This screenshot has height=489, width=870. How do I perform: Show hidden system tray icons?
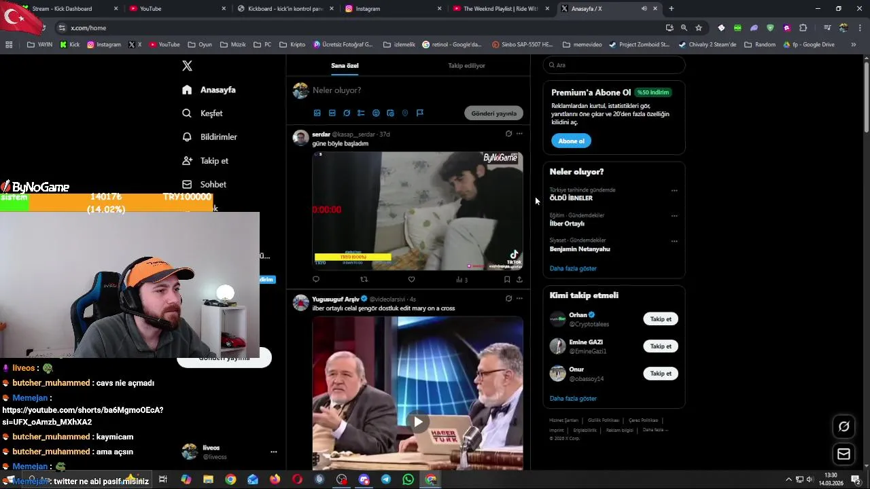(788, 479)
